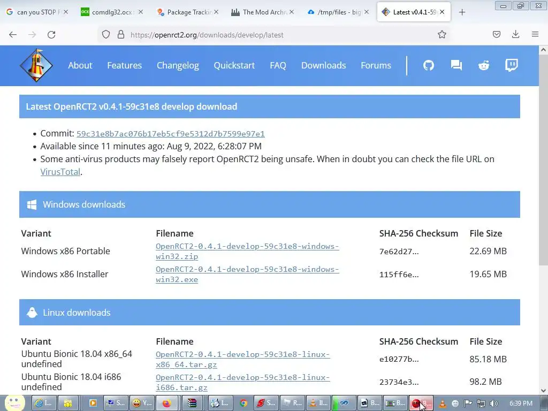The image size is (548, 411).
Task: Open the Features nav item
Action: click(124, 65)
